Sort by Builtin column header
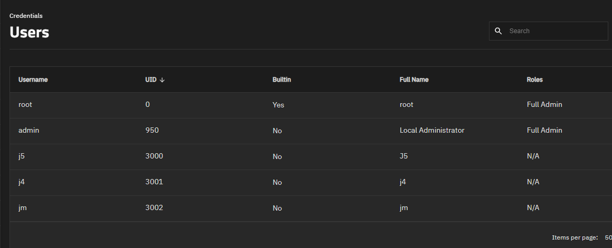Screen dimensions: 612x248 click(x=281, y=80)
